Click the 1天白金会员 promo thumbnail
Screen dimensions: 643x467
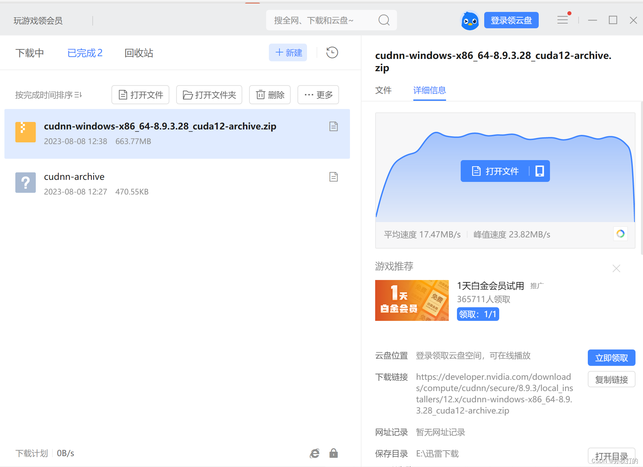pyautogui.click(x=412, y=300)
